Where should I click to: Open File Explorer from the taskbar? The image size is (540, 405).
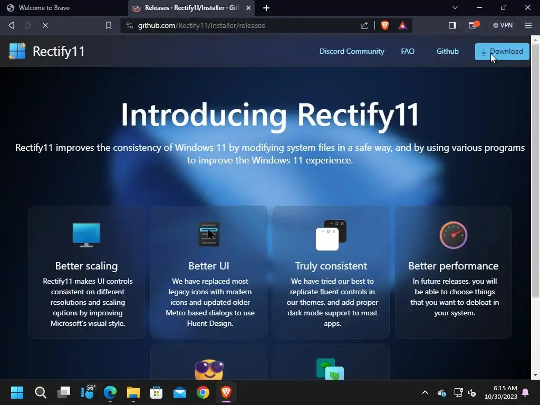pos(133,392)
